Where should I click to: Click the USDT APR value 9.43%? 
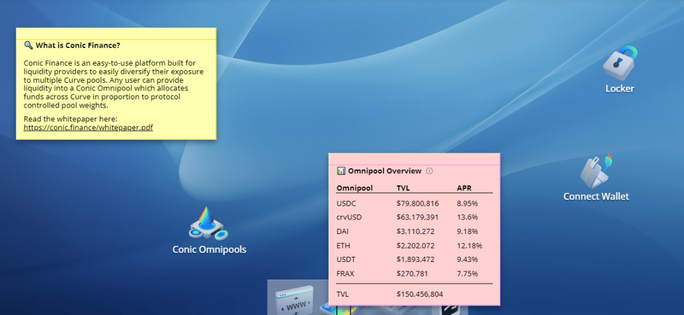coord(467,260)
